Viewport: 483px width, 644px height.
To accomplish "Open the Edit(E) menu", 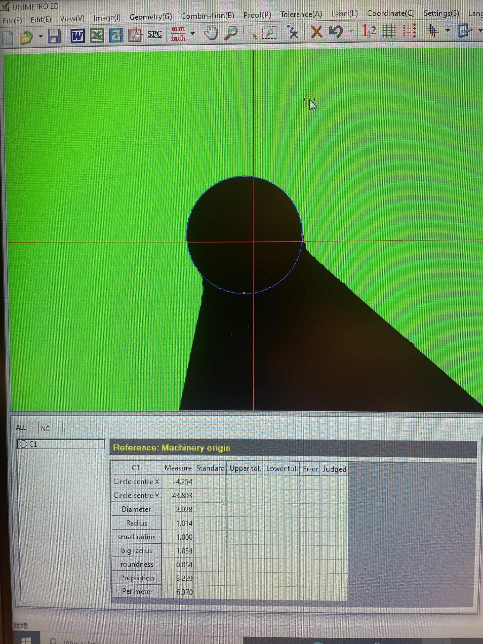I will click(x=41, y=20).
